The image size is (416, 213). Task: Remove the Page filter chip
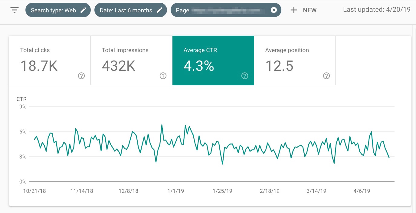274,10
